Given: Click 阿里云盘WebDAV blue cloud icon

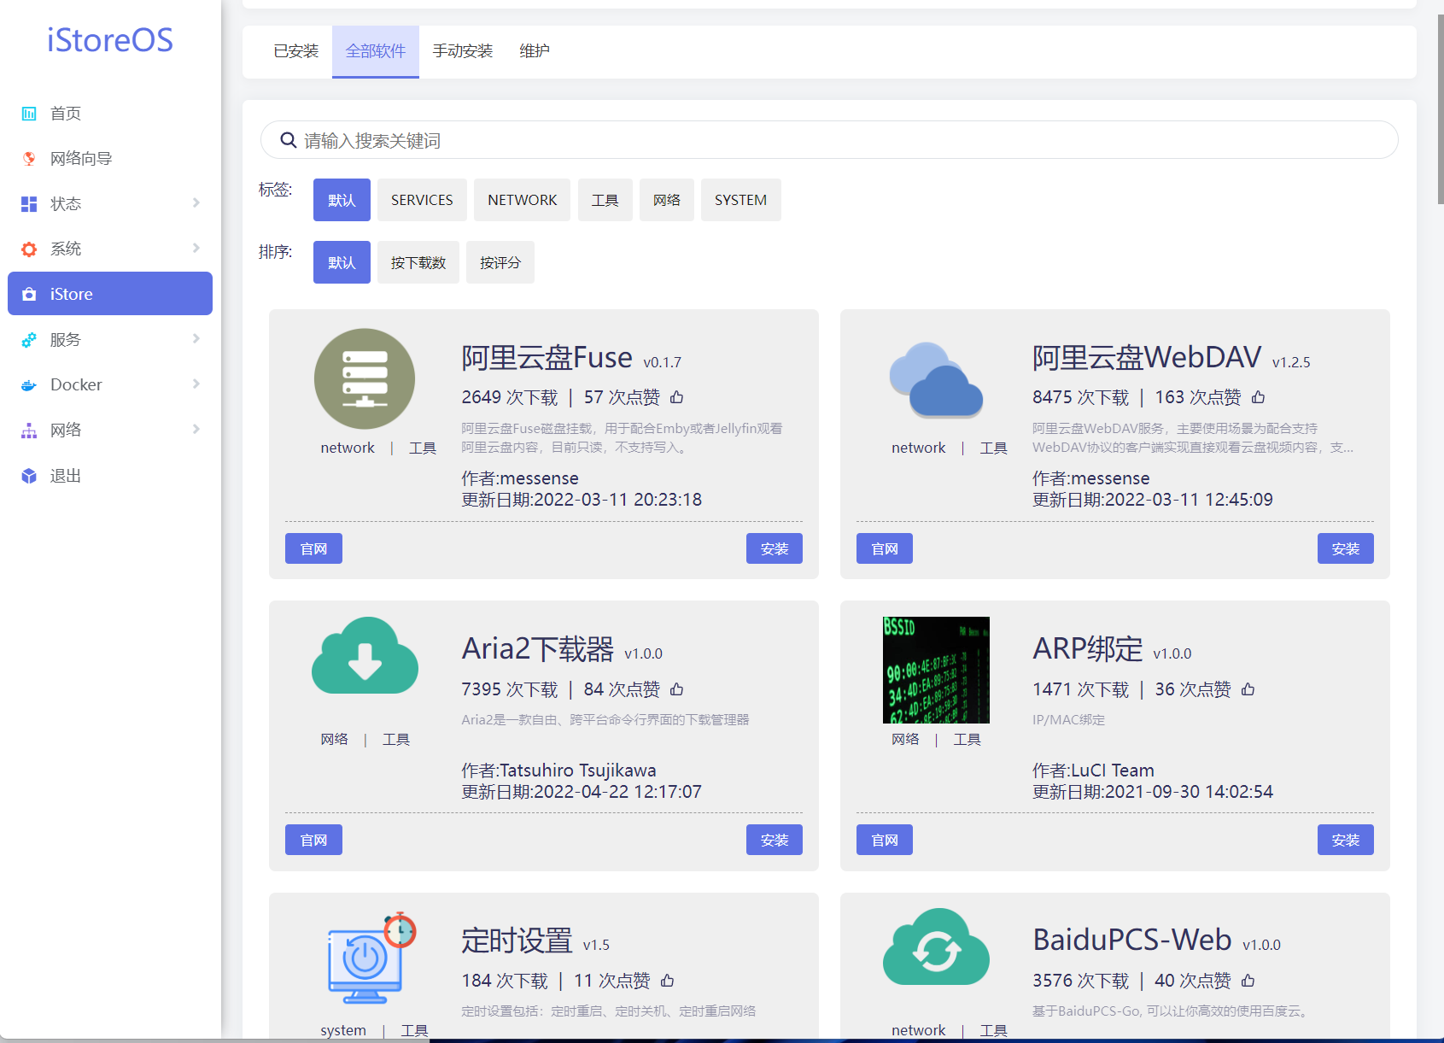Looking at the screenshot, I should point(936,380).
